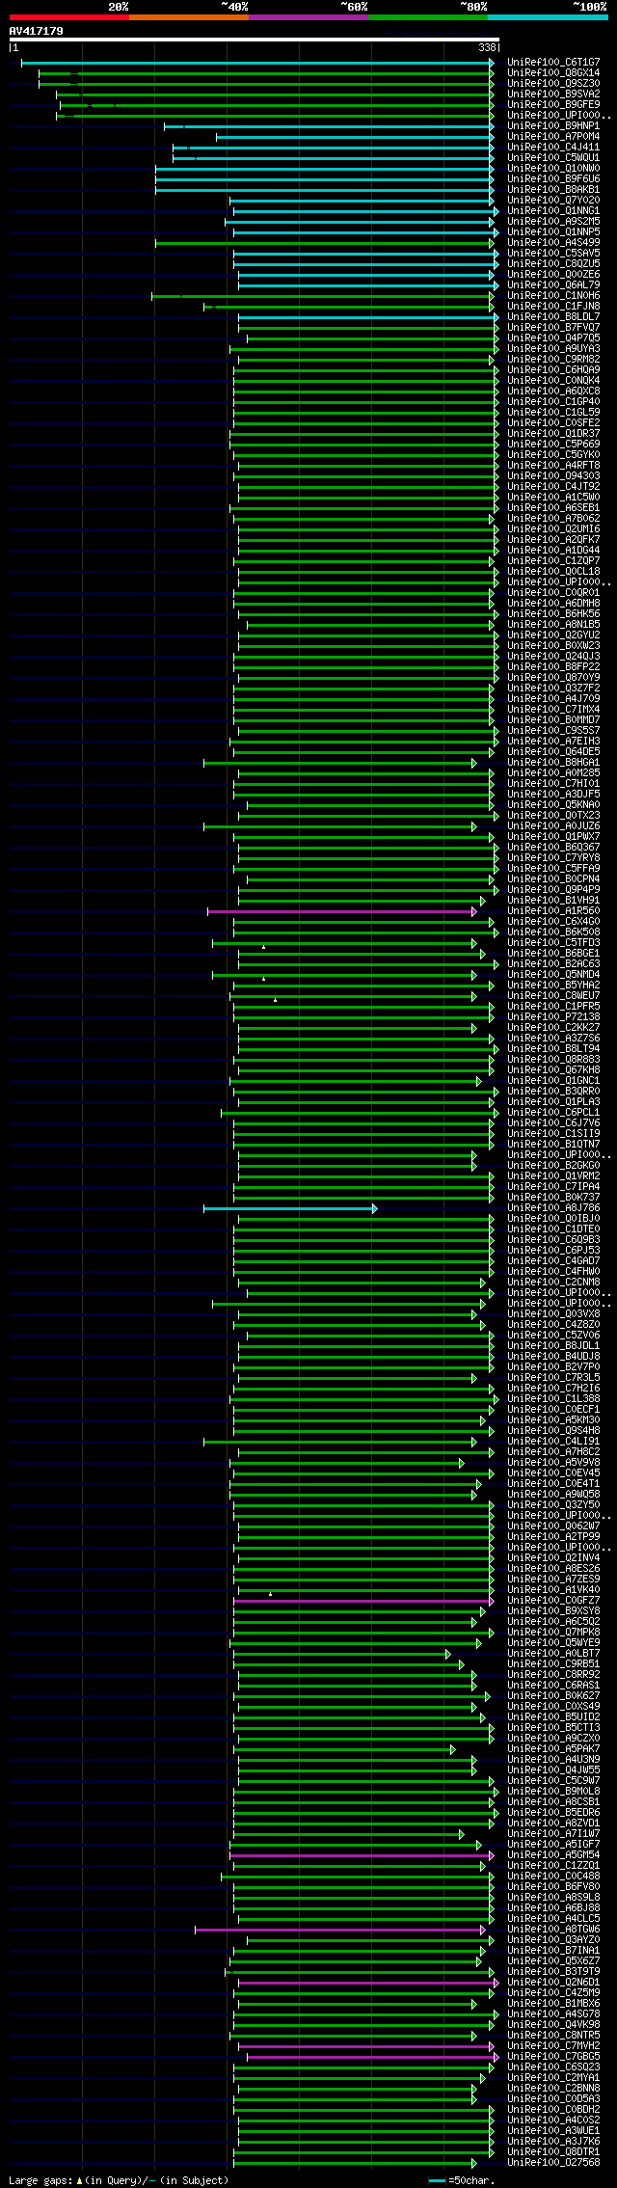Select label UniRef100_A5GM54

[552, 1855]
